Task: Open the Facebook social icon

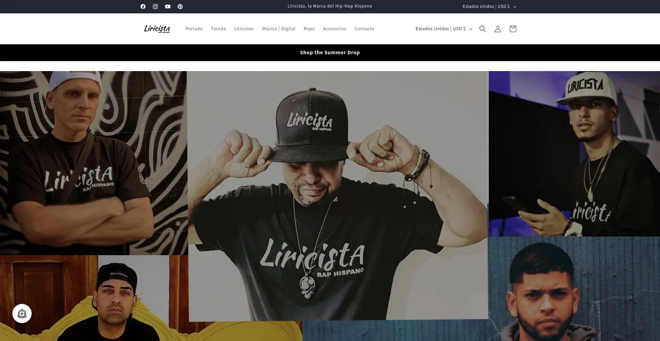Action: (143, 7)
